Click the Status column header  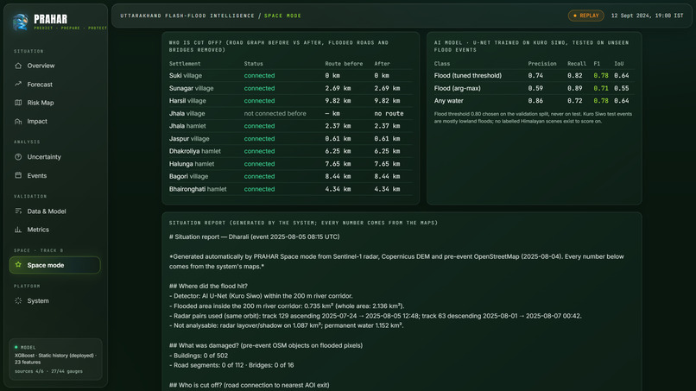[254, 64]
